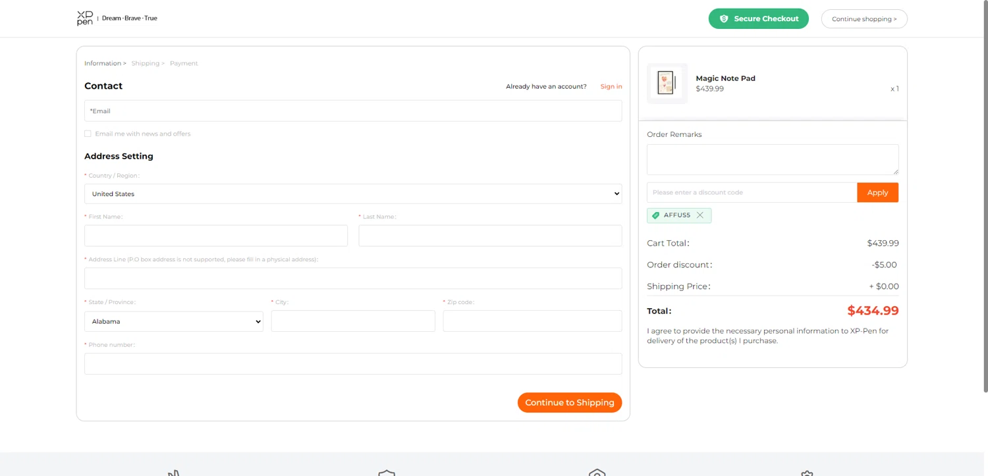
Task: Click the -$5.00 order discount value
Action: (x=884, y=265)
